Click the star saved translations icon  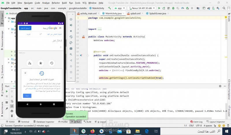point(41,63)
